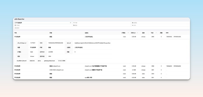Image resolution: width=203 pixels, height=97 pixels.
Task: Select ISBN tag 7020044522 in first row
Action: [169, 37]
